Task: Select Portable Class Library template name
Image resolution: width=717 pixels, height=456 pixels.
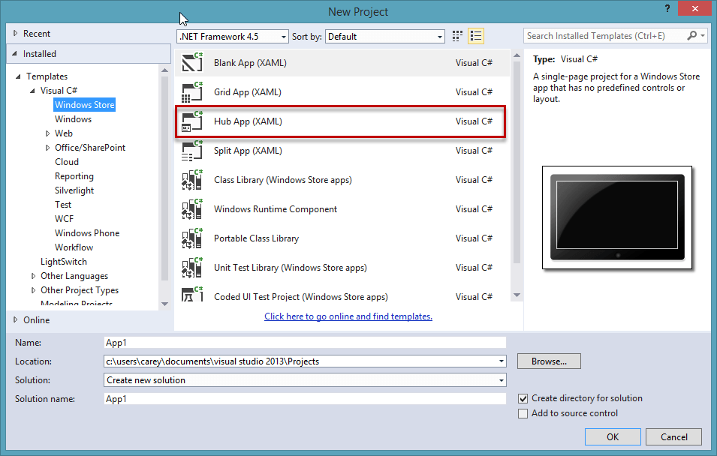Action: tap(256, 238)
